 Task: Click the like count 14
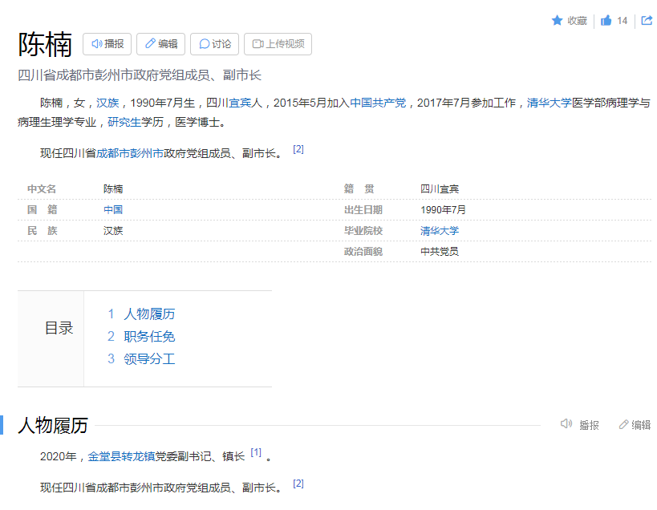pos(623,21)
